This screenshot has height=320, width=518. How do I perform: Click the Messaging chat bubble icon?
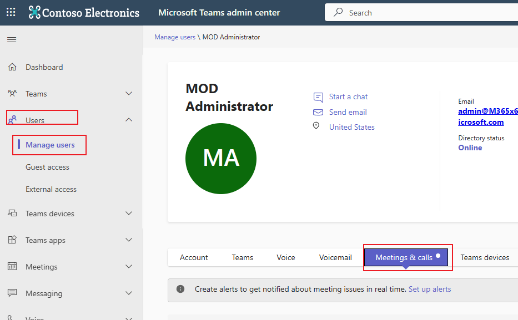pyautogui.click(x=12, y=293)
